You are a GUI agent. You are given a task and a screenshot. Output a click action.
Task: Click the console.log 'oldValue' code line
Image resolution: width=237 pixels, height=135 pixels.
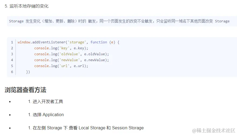pos(72,54)
